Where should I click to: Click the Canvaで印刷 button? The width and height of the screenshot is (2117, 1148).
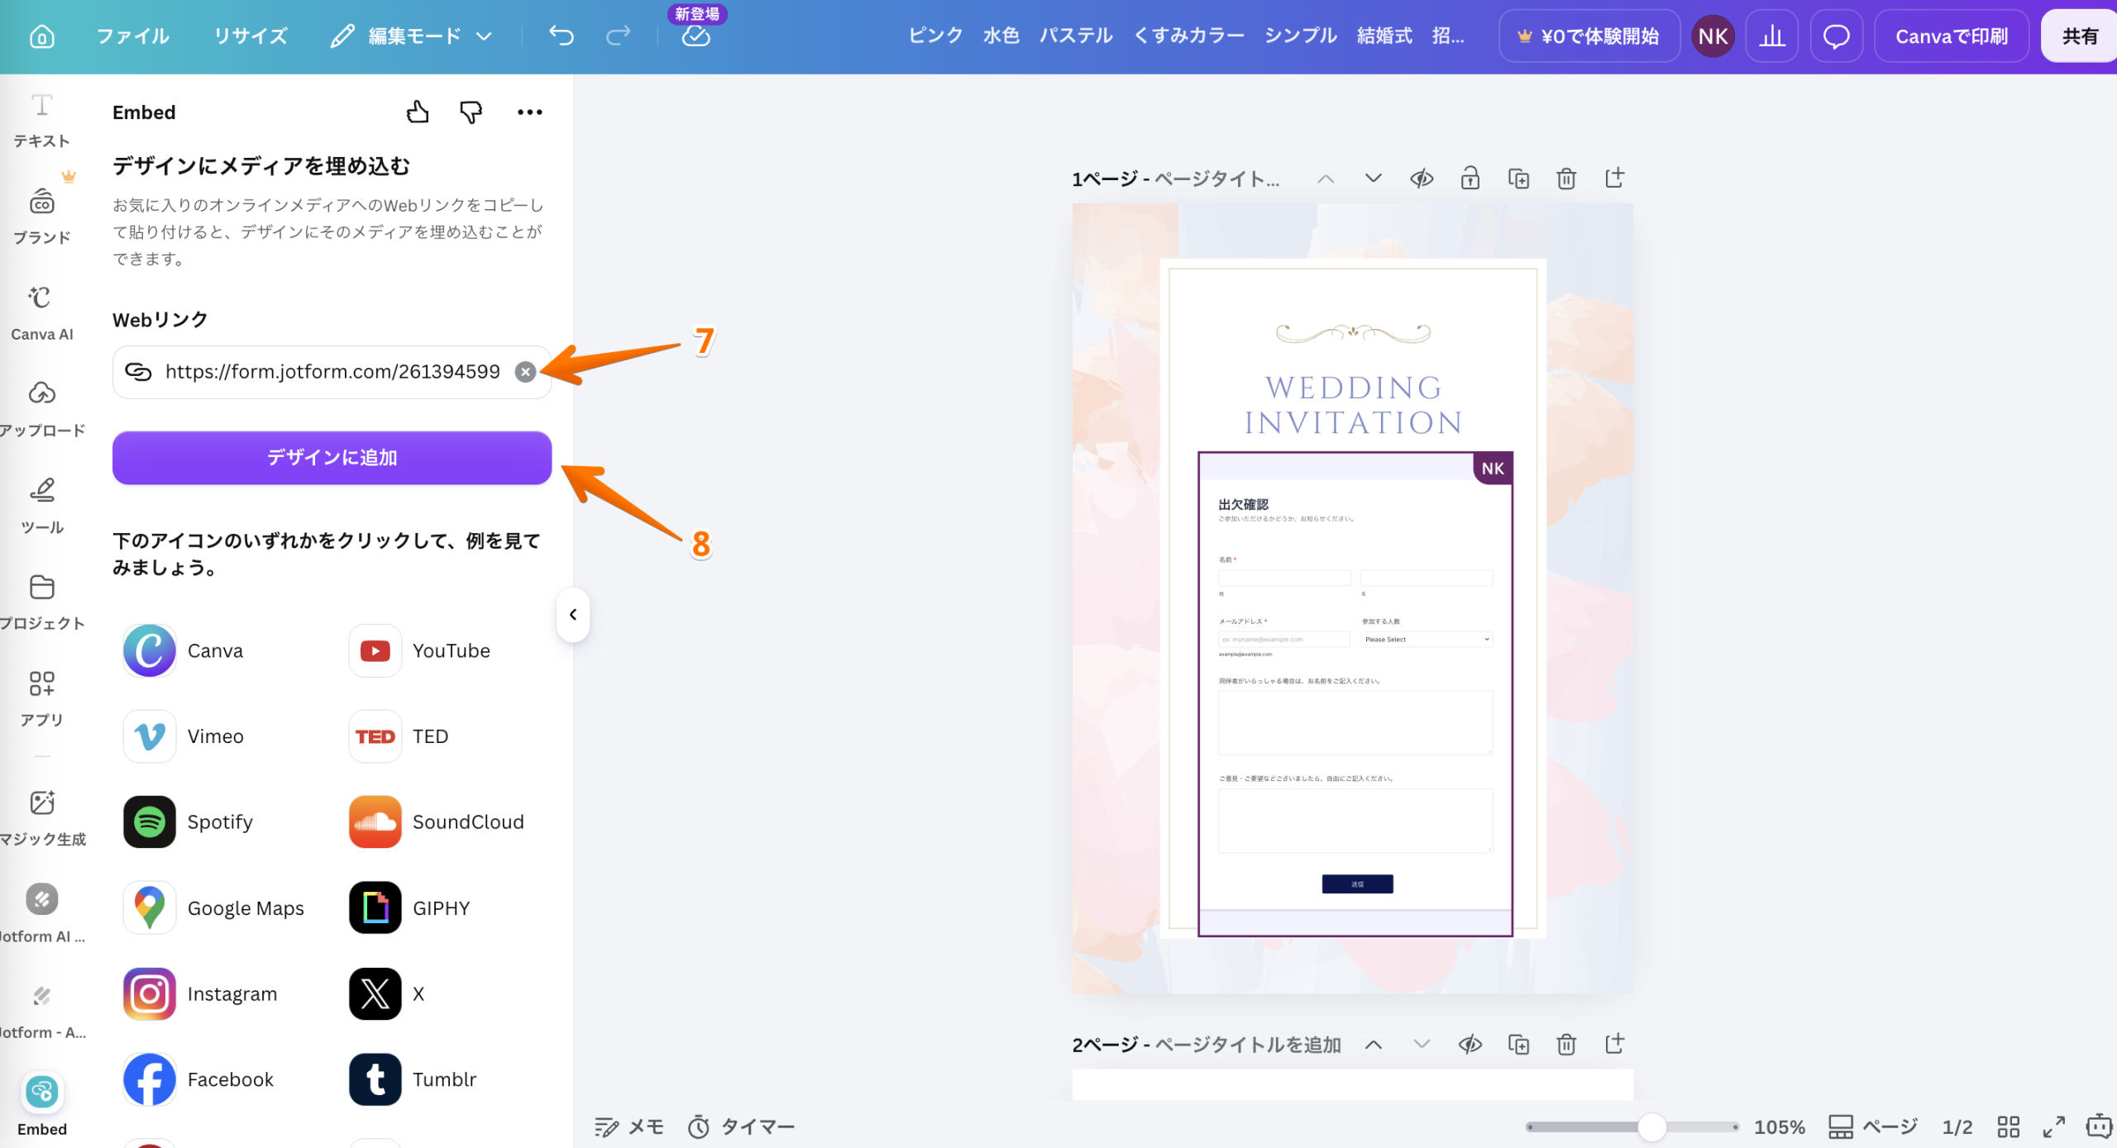tap(1951, 36)
